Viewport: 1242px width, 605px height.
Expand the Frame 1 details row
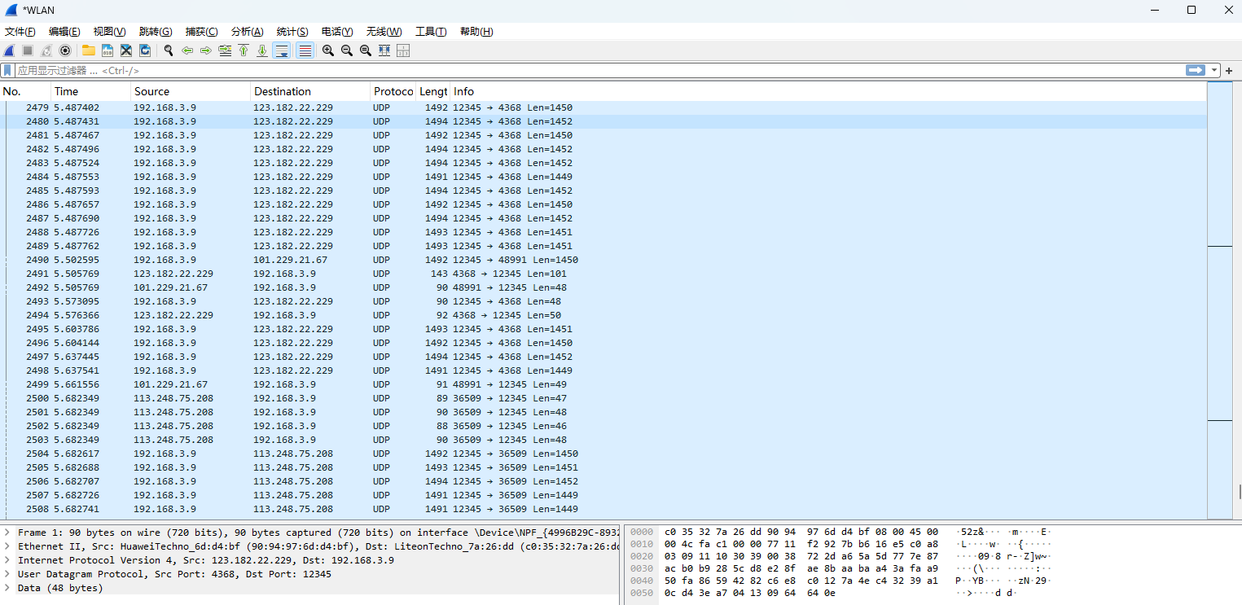coord(7,533)
